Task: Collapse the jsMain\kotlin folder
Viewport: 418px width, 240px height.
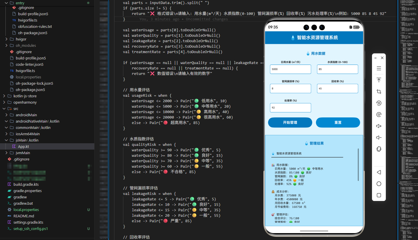Action: tap(6, 140)
